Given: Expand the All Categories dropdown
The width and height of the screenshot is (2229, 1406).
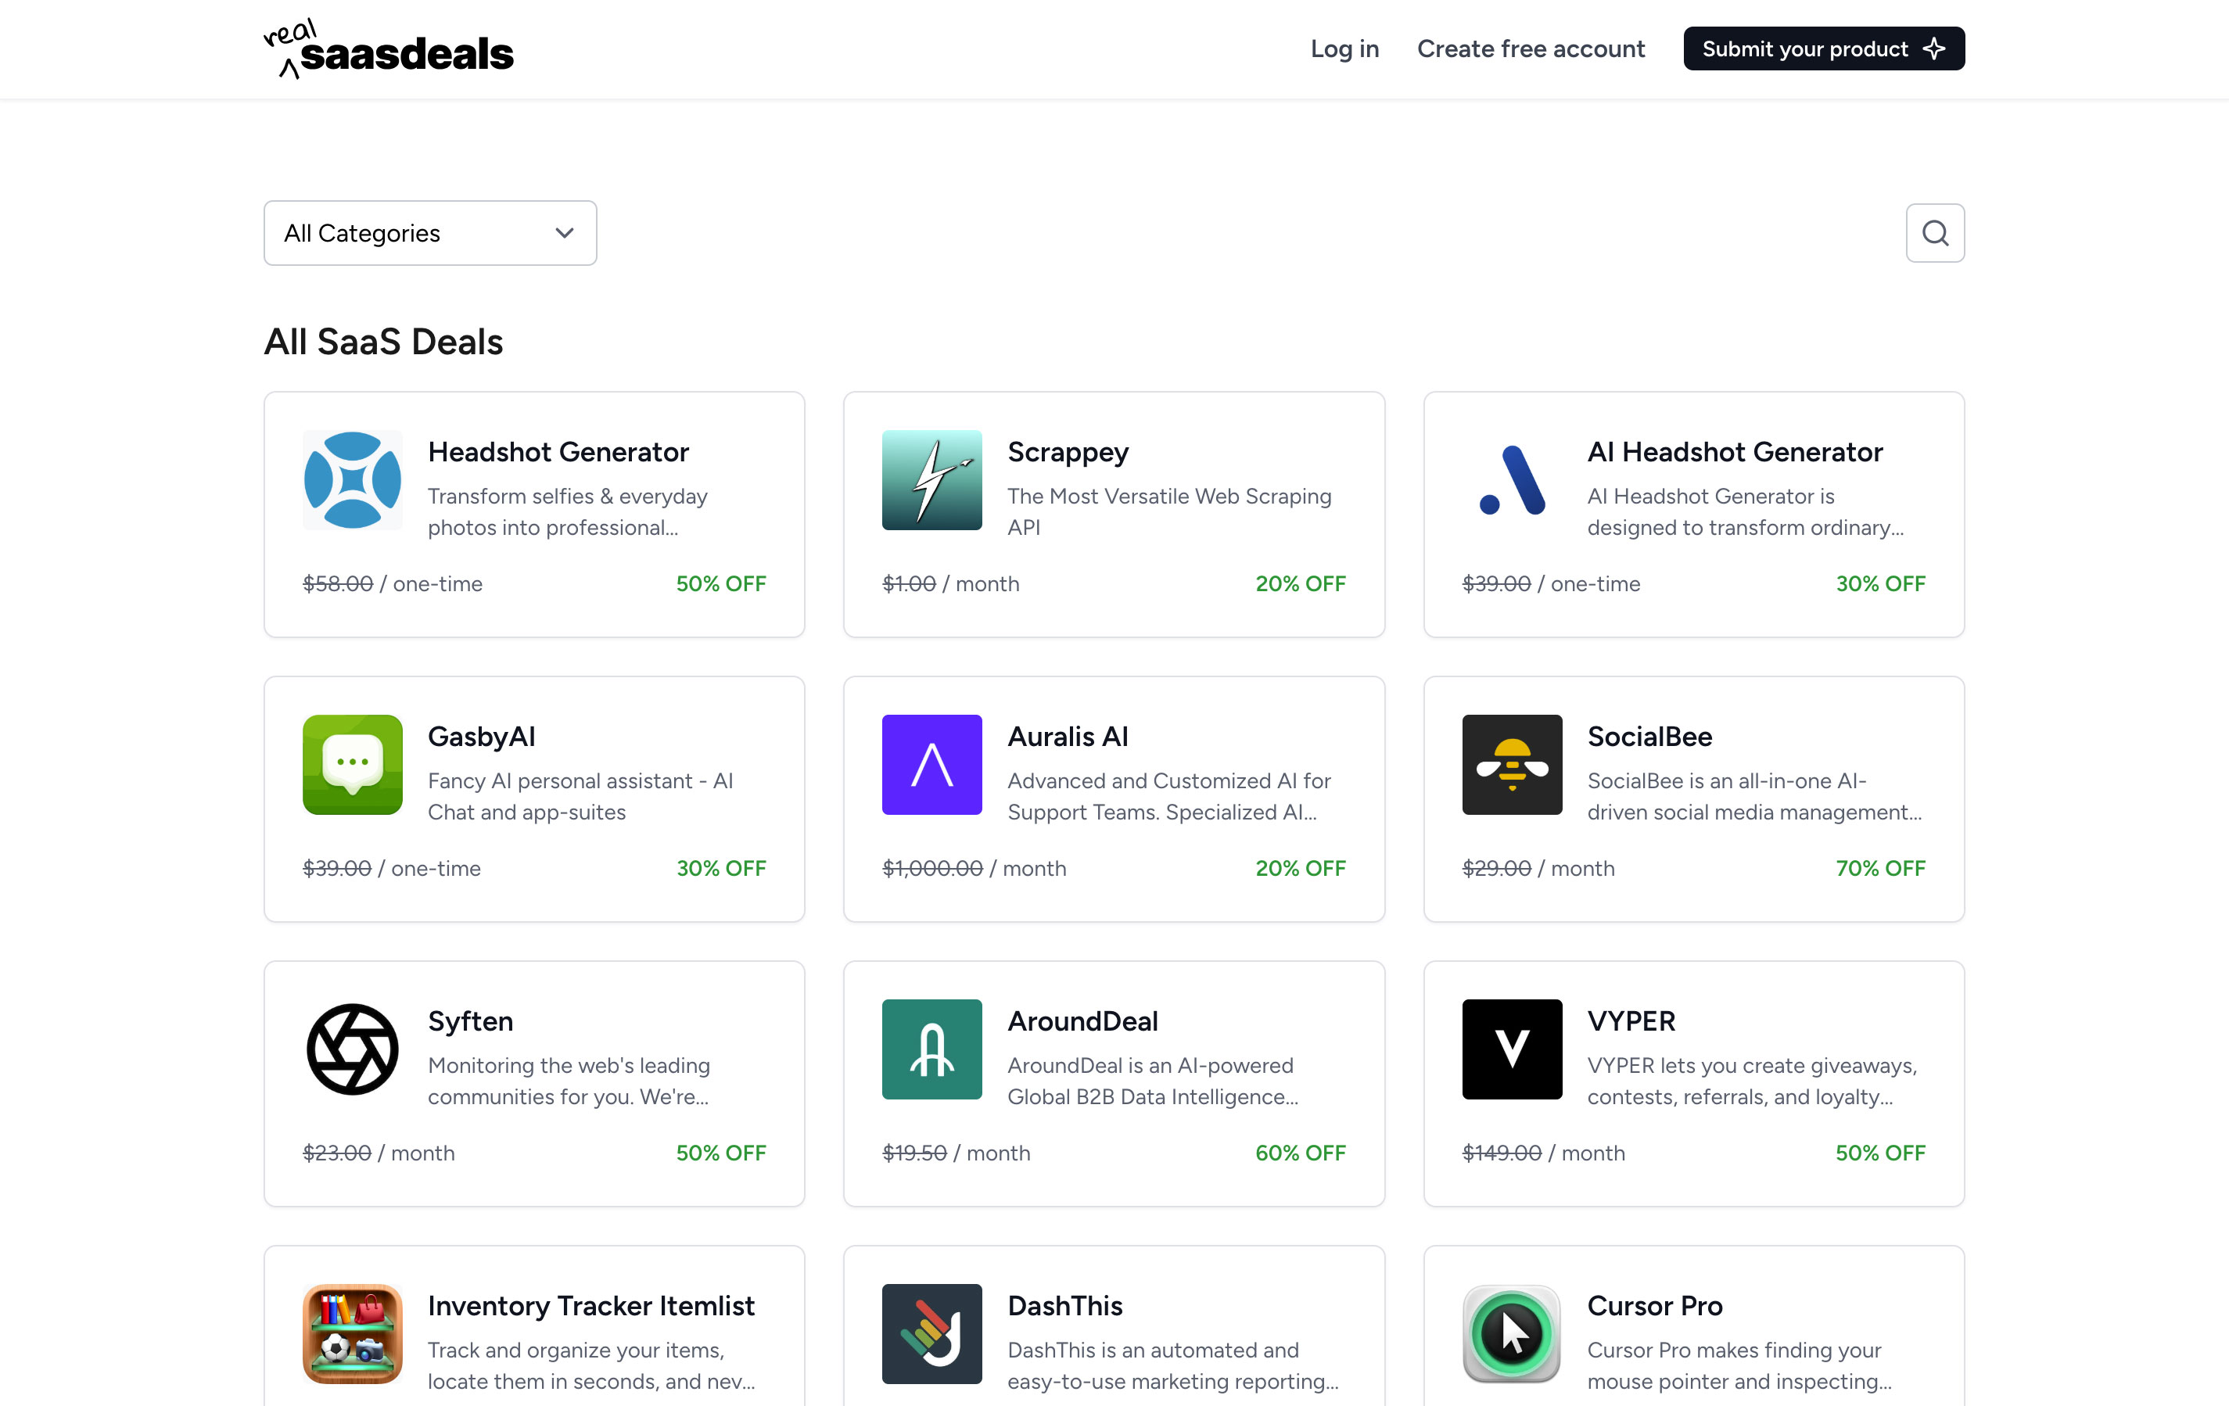Looking at the screenshot, I should pyautogui.click(x=429, y=233).
